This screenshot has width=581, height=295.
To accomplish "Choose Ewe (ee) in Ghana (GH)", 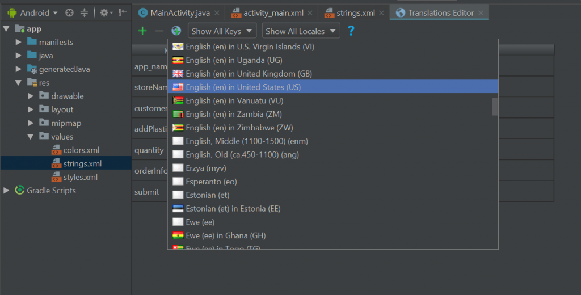I will (333, 235).
